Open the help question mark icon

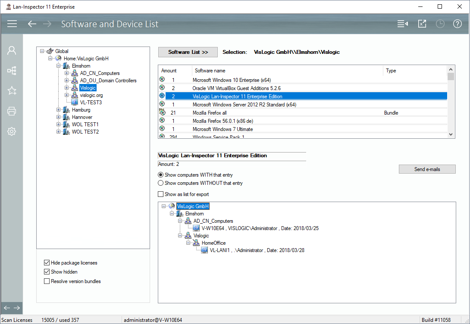(457, 24)
